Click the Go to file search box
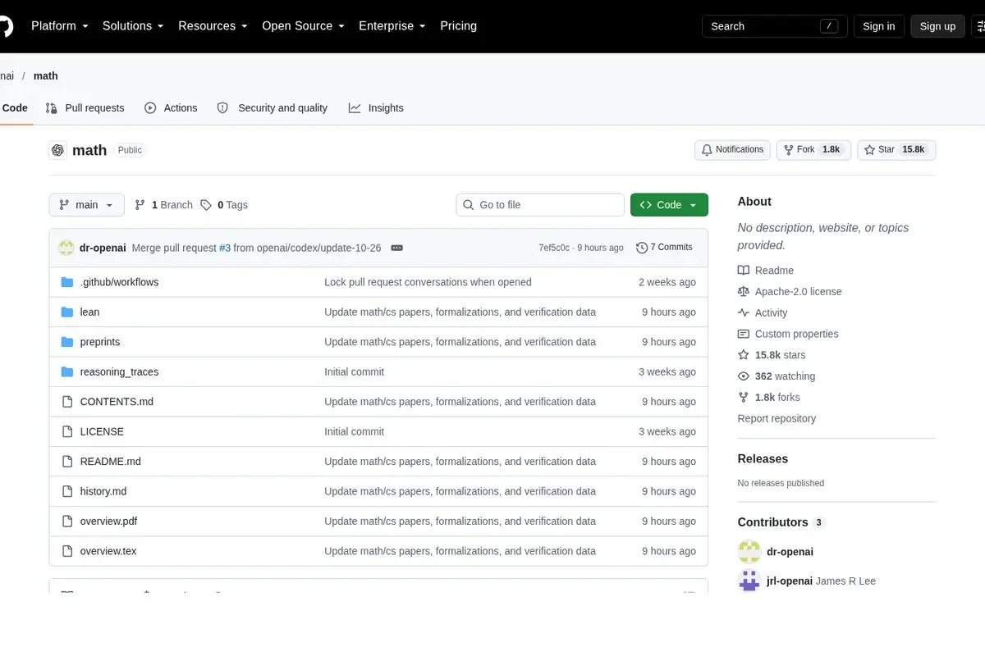Image resolution: width=985 pixels, height=656 pixels. pos(540,205)
